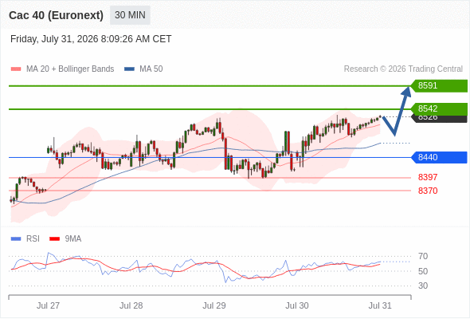
Task: Click the Research © 2026 Trading Central credit
Action: [x=403, y=69]
